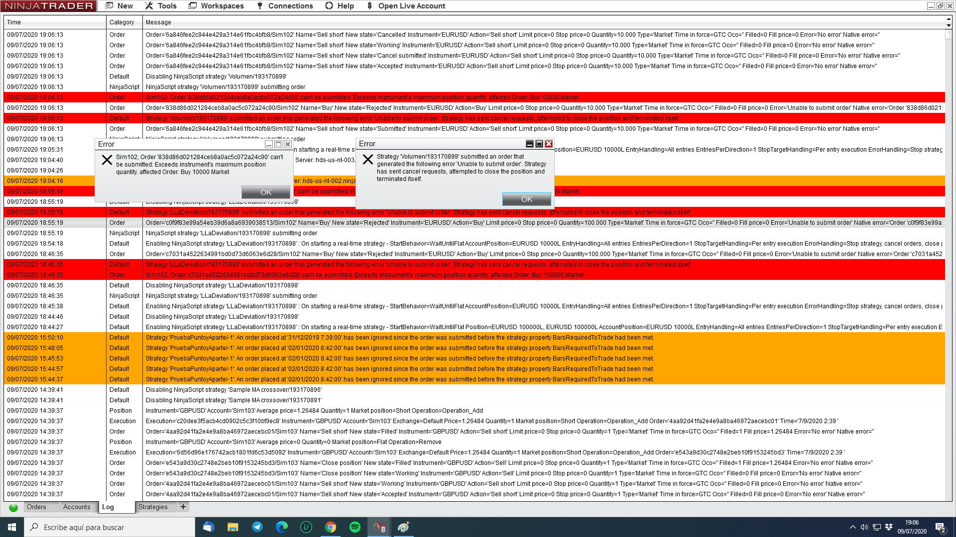
Task: Open Google Chrome from the taskbar
Action: 331,527
